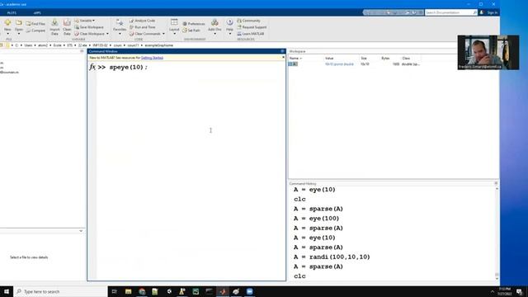Open the Zoom taskbar icon
Image resolution: width=528 pixels, height=297 pixels.
pyautogui.click(x=249, y=291)
